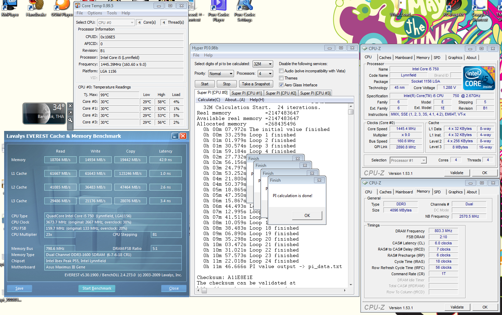Click the Intel Core i5 logo in CPU-Z
Image resolution: width=502 pixels, height=315 pixels.
pos(479,78)
